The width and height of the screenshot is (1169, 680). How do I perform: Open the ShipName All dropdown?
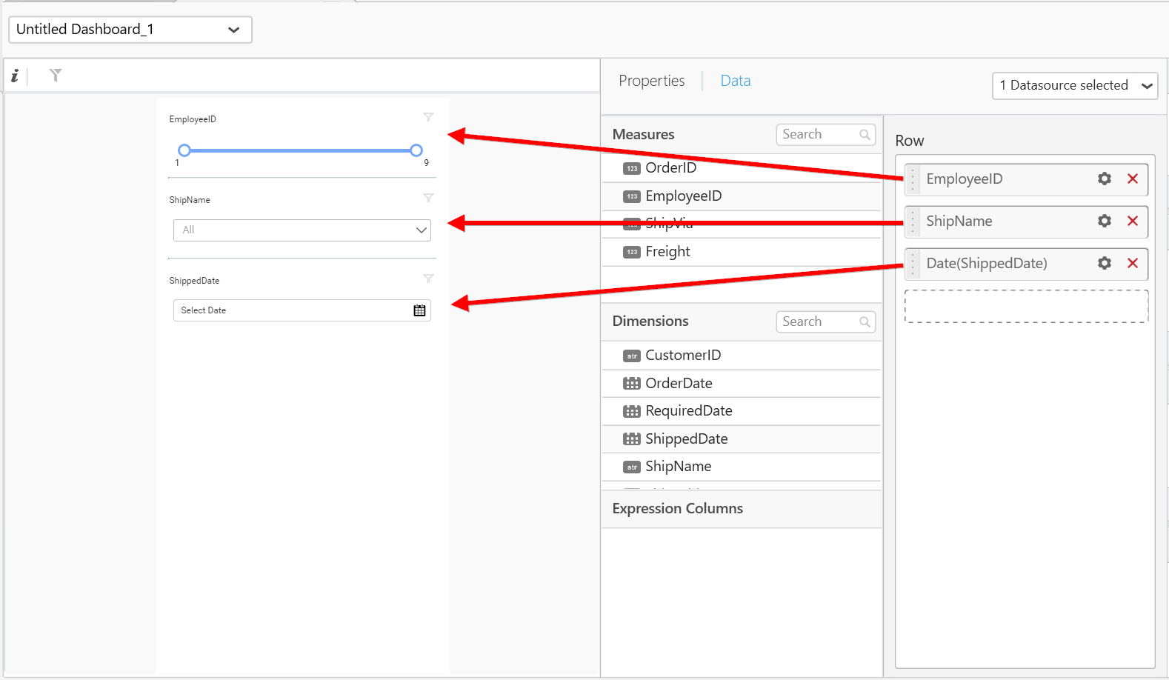(x=302, y=230)
